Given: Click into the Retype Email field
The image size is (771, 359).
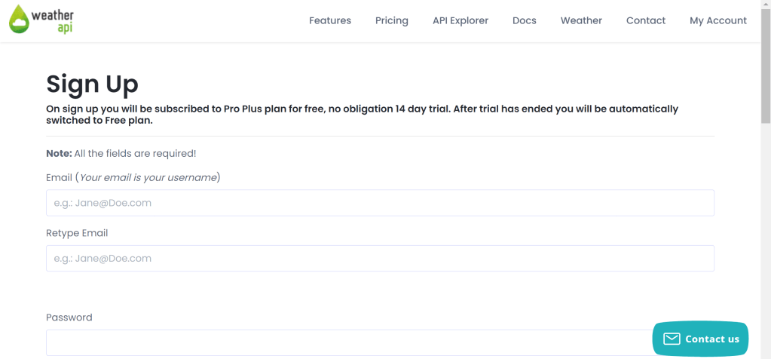Looking at the screenshot, I should click(x=380, y=259).
